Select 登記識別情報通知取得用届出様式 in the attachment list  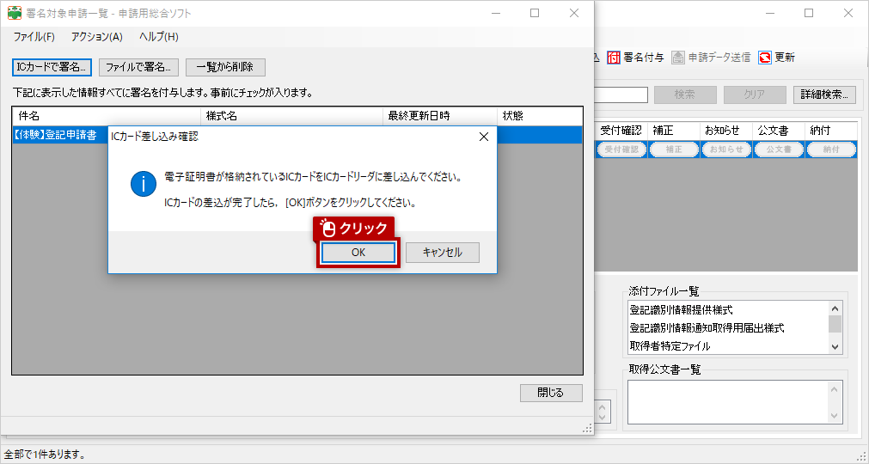coord(728,327)
